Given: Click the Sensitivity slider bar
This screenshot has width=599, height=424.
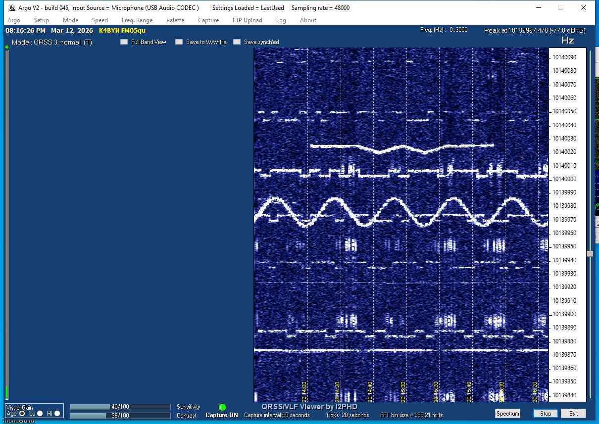Looking at the screenshot, I should point(120,407).
